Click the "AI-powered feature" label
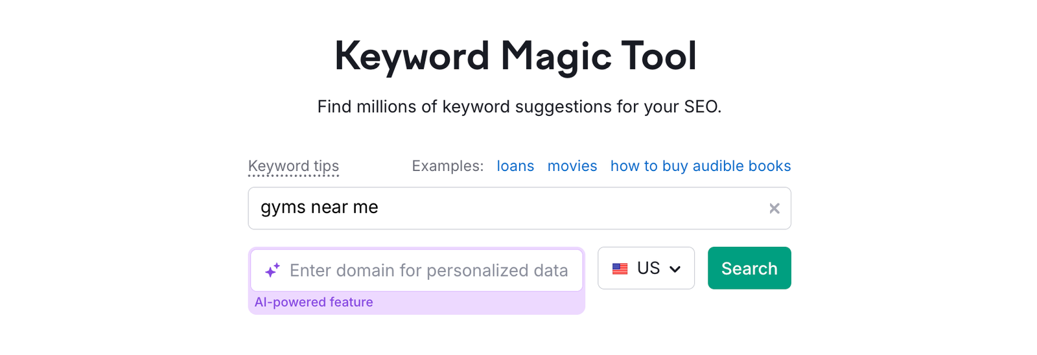Screen dimensions: 1037x355 pos(314,303)
